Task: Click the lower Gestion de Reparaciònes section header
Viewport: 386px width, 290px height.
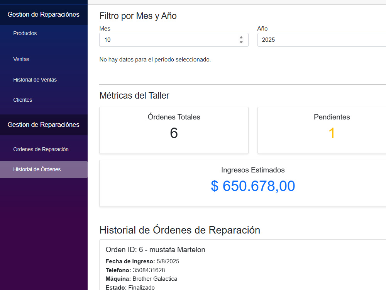Action: (x=43, y=125)
